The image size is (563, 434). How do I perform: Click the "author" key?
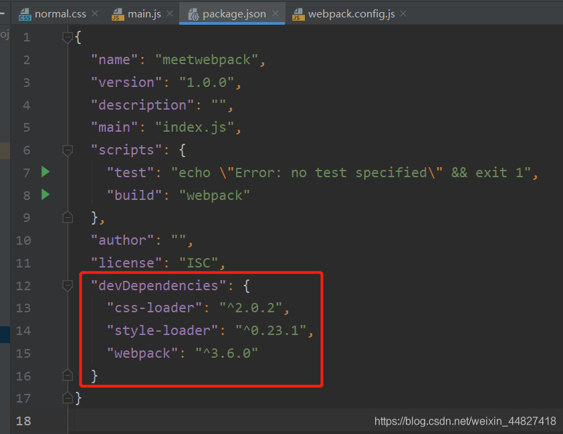coord(122,240)
